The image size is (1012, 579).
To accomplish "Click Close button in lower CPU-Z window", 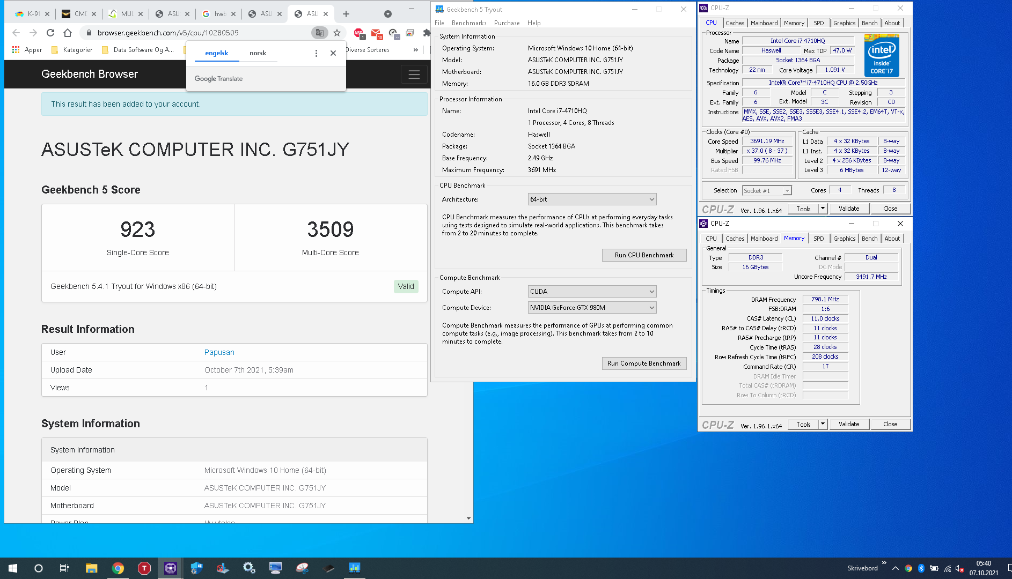I will [890, 424].
